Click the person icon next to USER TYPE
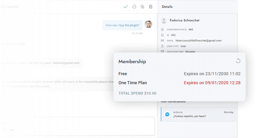The width and height of the screenshot is (257, 138). [163, 46]
